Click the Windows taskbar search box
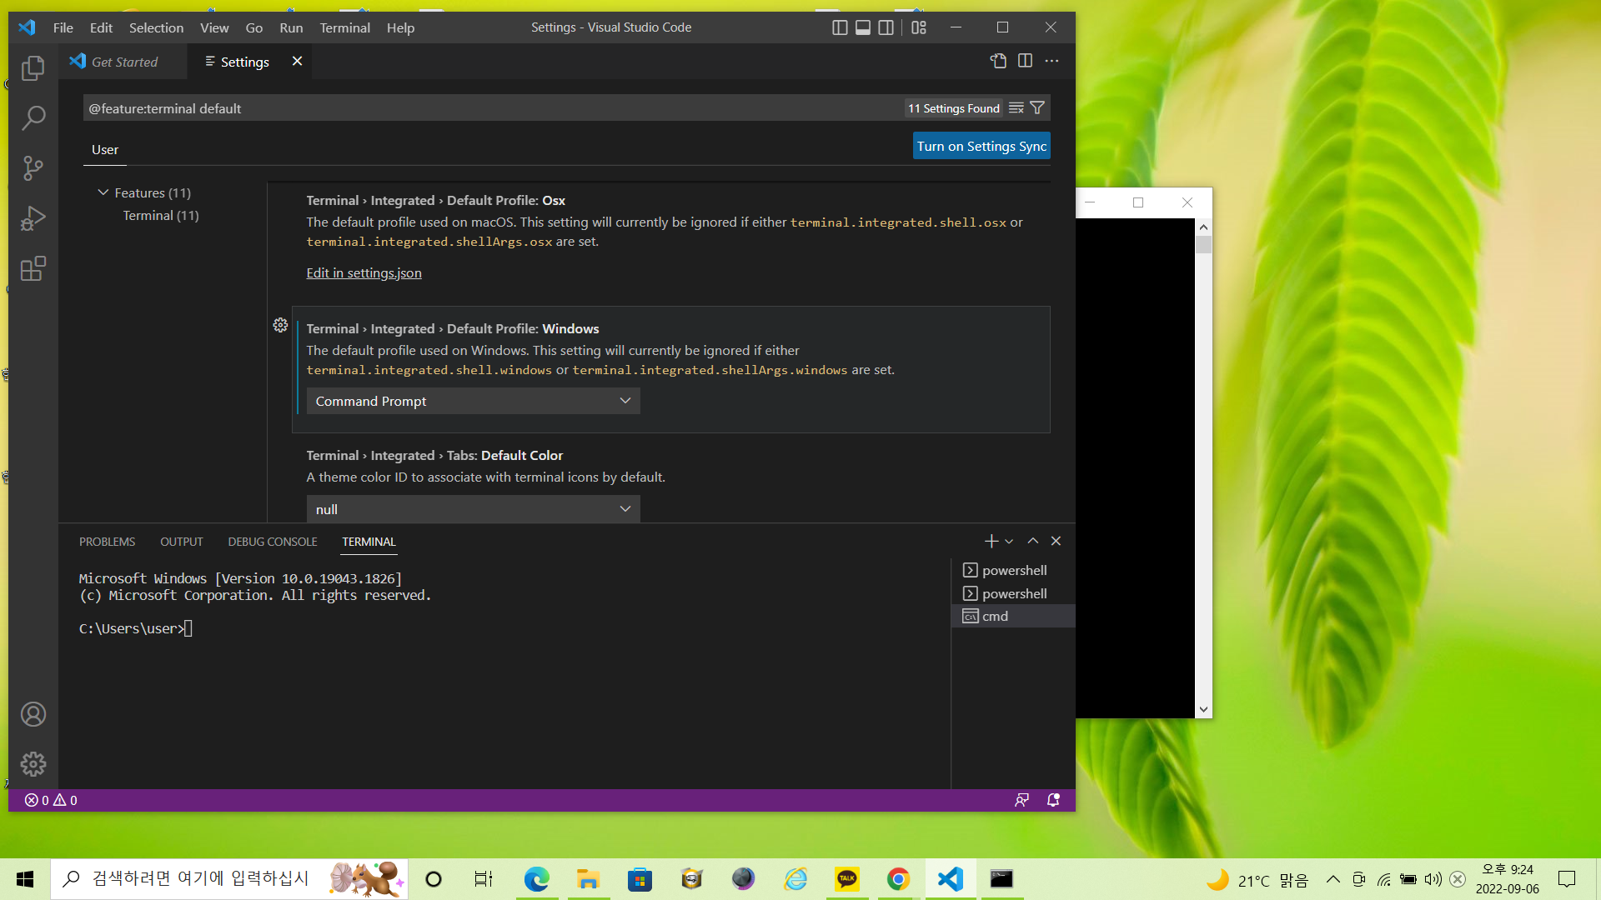This screenshot has height=900, width=1601. click(x=229, y=879)
